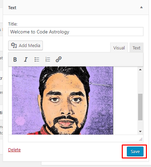Collapse the Text widget using header arrow
The height and width of the screenshot is (167, 151).
[x=141, y=7]
